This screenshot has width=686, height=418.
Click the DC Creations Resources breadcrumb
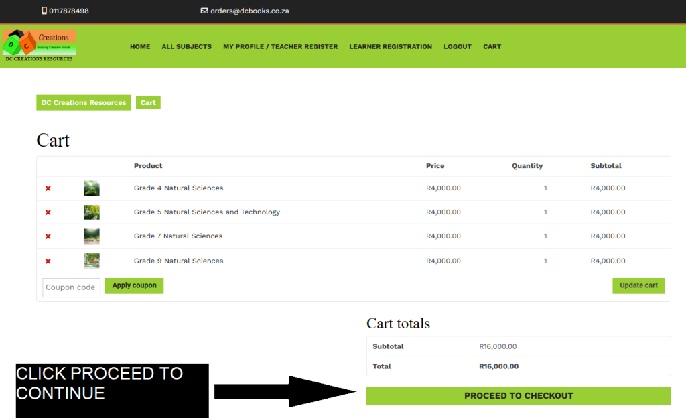(83, 102)
